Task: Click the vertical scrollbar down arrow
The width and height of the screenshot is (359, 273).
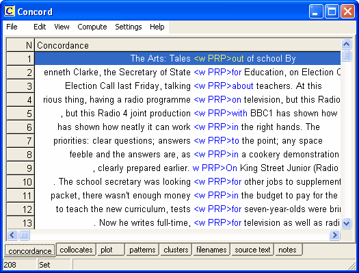Action: pyautogui.click(x=346, y=223)
